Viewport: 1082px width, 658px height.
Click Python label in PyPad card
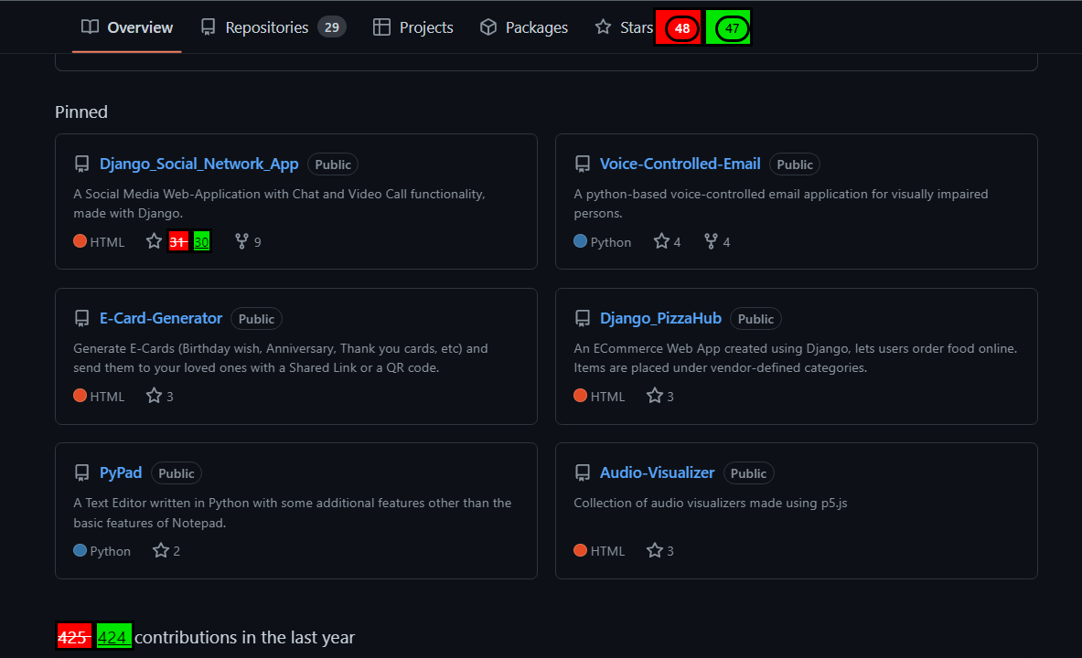[x=111, y=551]
